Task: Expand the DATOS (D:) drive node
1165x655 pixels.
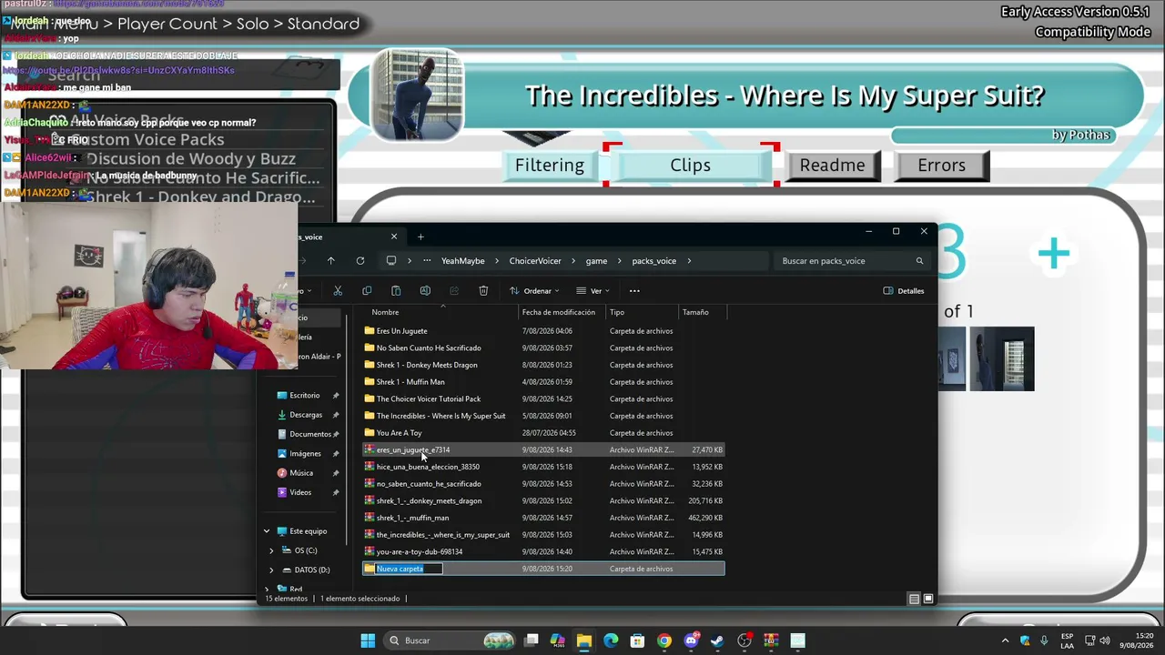Action: point(271,569)
